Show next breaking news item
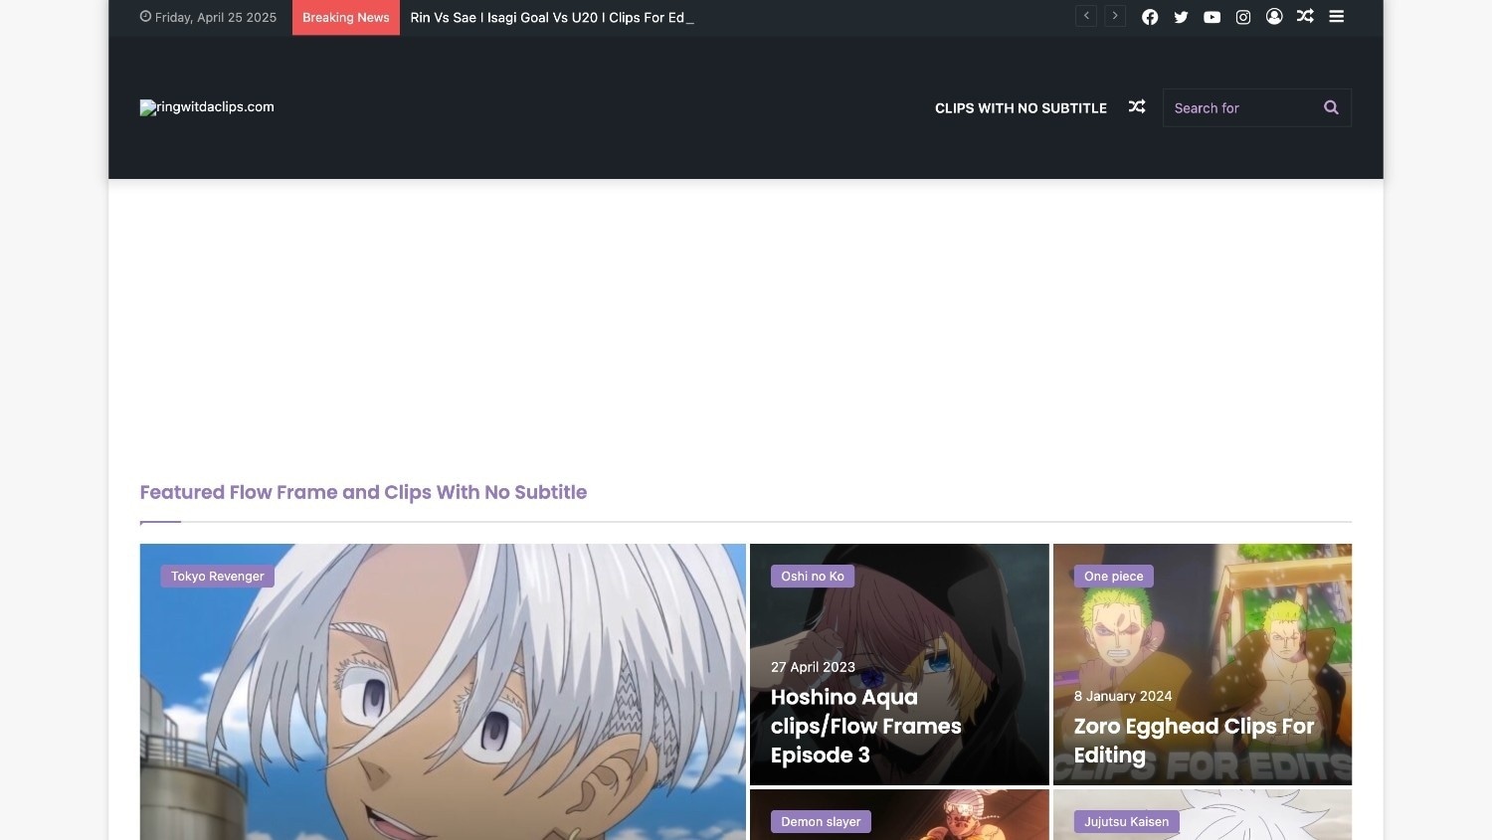Screen dimensions: 1492x840 [1115, 16]
